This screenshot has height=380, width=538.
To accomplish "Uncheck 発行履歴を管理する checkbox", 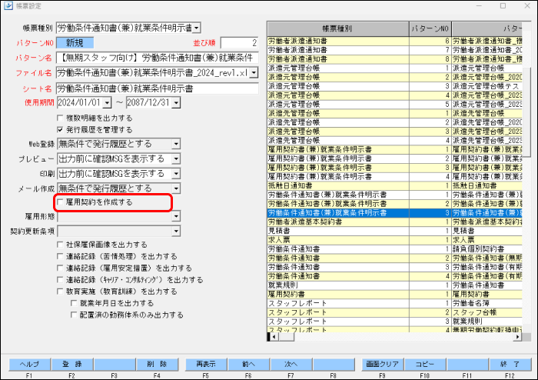I will pyautogui.click(x=61, y=130).
